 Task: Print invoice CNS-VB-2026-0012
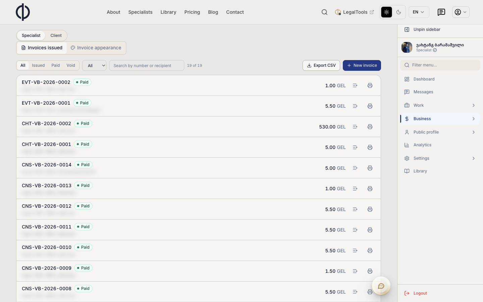pyautogui.click(x=370, y=209)
